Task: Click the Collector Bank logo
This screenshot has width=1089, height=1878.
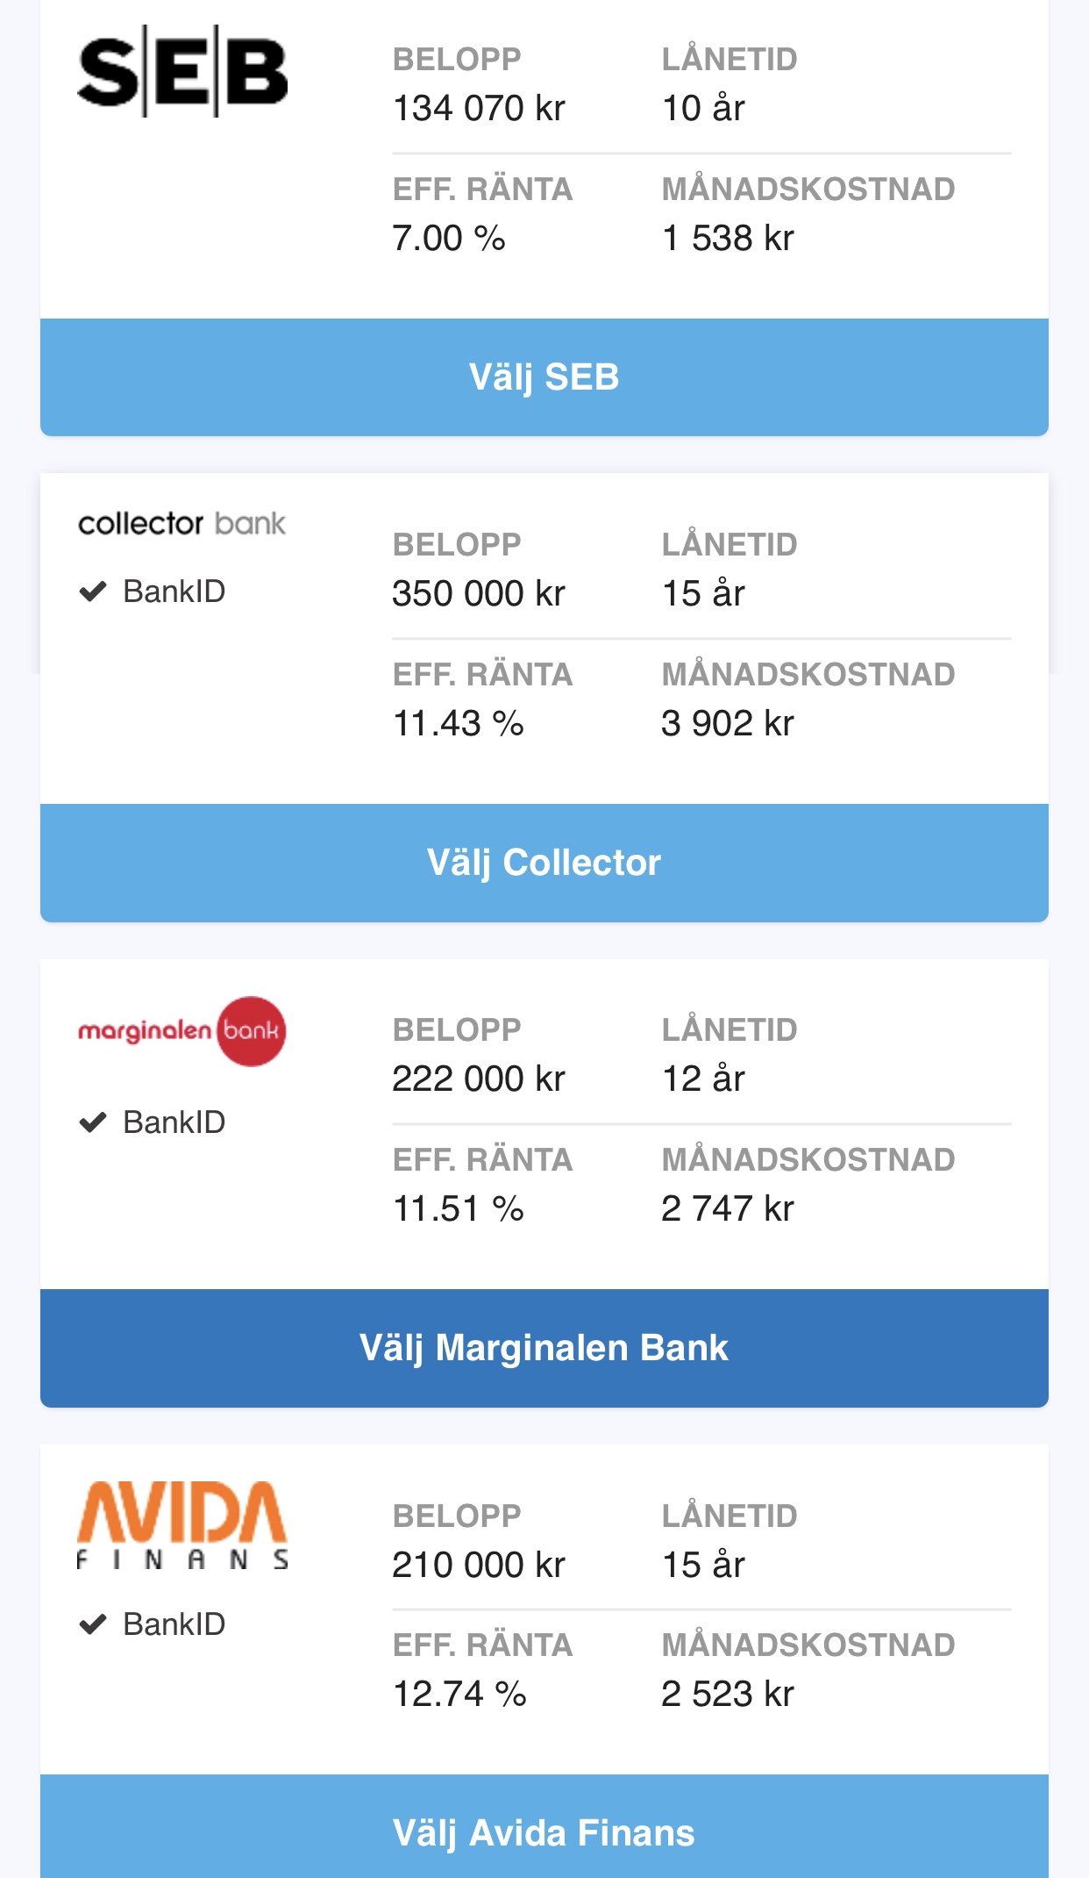Action: pyautogui.click(x=181, y=524)
